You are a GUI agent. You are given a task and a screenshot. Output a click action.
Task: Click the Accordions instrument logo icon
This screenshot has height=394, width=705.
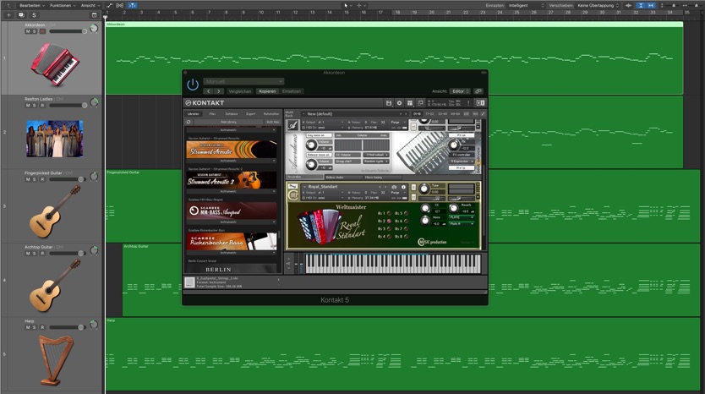tap(292, 125)
